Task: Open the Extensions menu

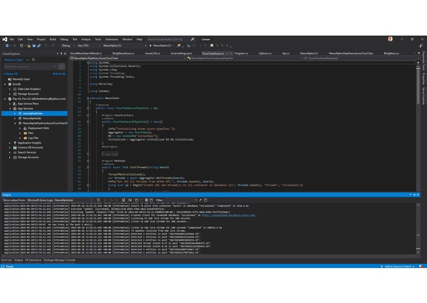Action: (x=112, y=39)
